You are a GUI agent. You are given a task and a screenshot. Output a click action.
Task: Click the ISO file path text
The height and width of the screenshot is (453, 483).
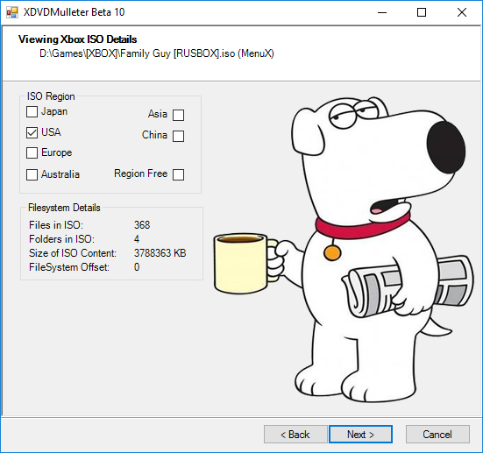coord(157,53)
